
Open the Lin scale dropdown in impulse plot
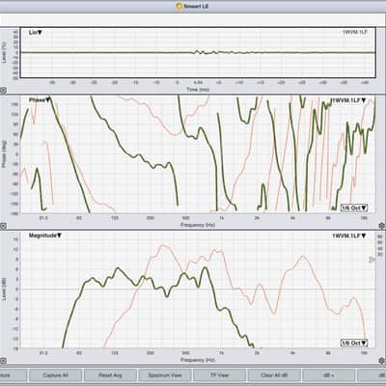click(x=36, y=33)
